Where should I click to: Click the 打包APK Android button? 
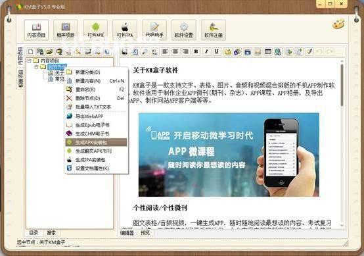tap(95, 30)
